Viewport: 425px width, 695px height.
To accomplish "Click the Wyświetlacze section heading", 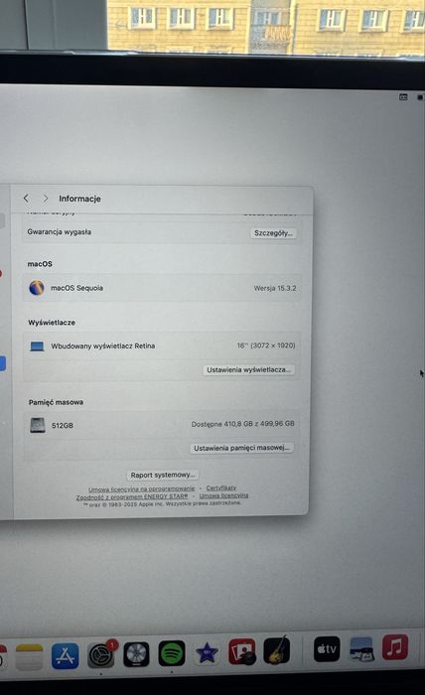I will tap(52, 323).
